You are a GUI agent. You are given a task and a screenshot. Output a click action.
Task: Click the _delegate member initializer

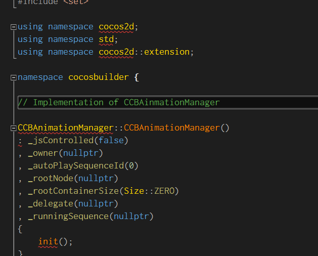(x=51, y=203)
